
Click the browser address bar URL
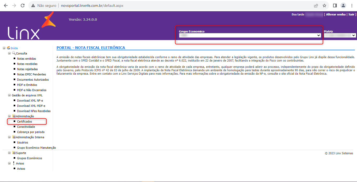(92, 5)
